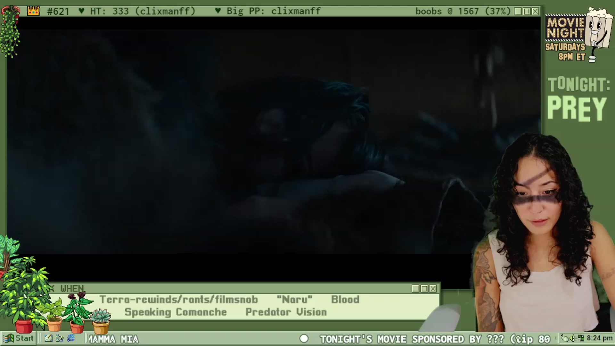
Task: Maximize the WHEN window
Action: (424, 289)
